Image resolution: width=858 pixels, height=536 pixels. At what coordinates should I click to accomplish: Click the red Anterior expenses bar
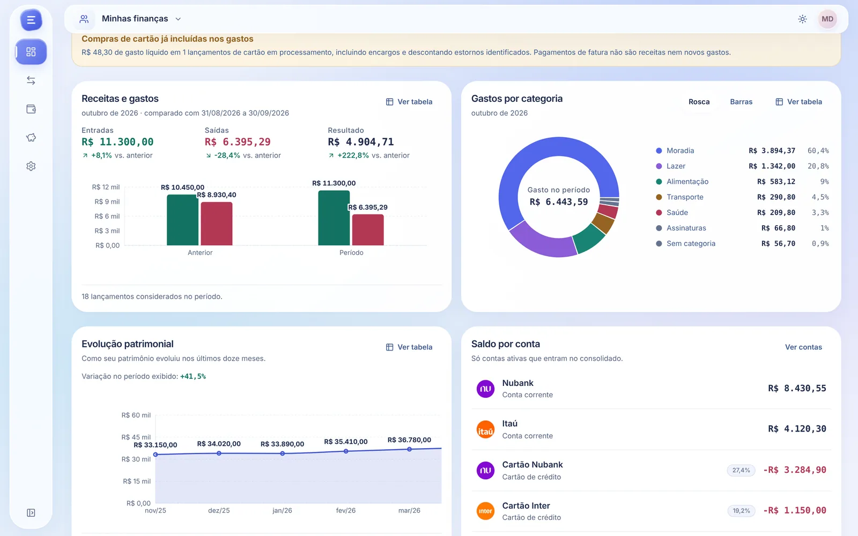pyautogui.click(x=217, y=224)
